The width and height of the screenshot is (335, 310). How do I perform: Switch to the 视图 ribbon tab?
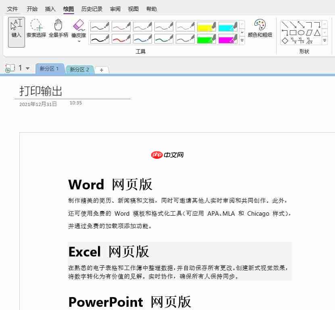tap(133, 9)
